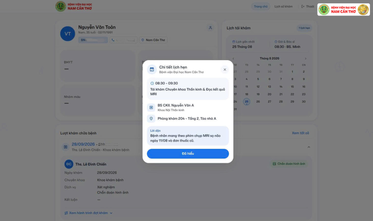
Task: Click the "BHYT" card
Action: (x=98, y=66)
